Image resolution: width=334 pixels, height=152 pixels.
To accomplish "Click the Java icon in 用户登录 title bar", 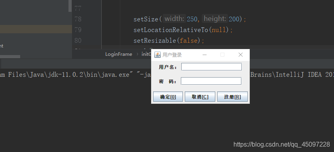I will 158,55.
